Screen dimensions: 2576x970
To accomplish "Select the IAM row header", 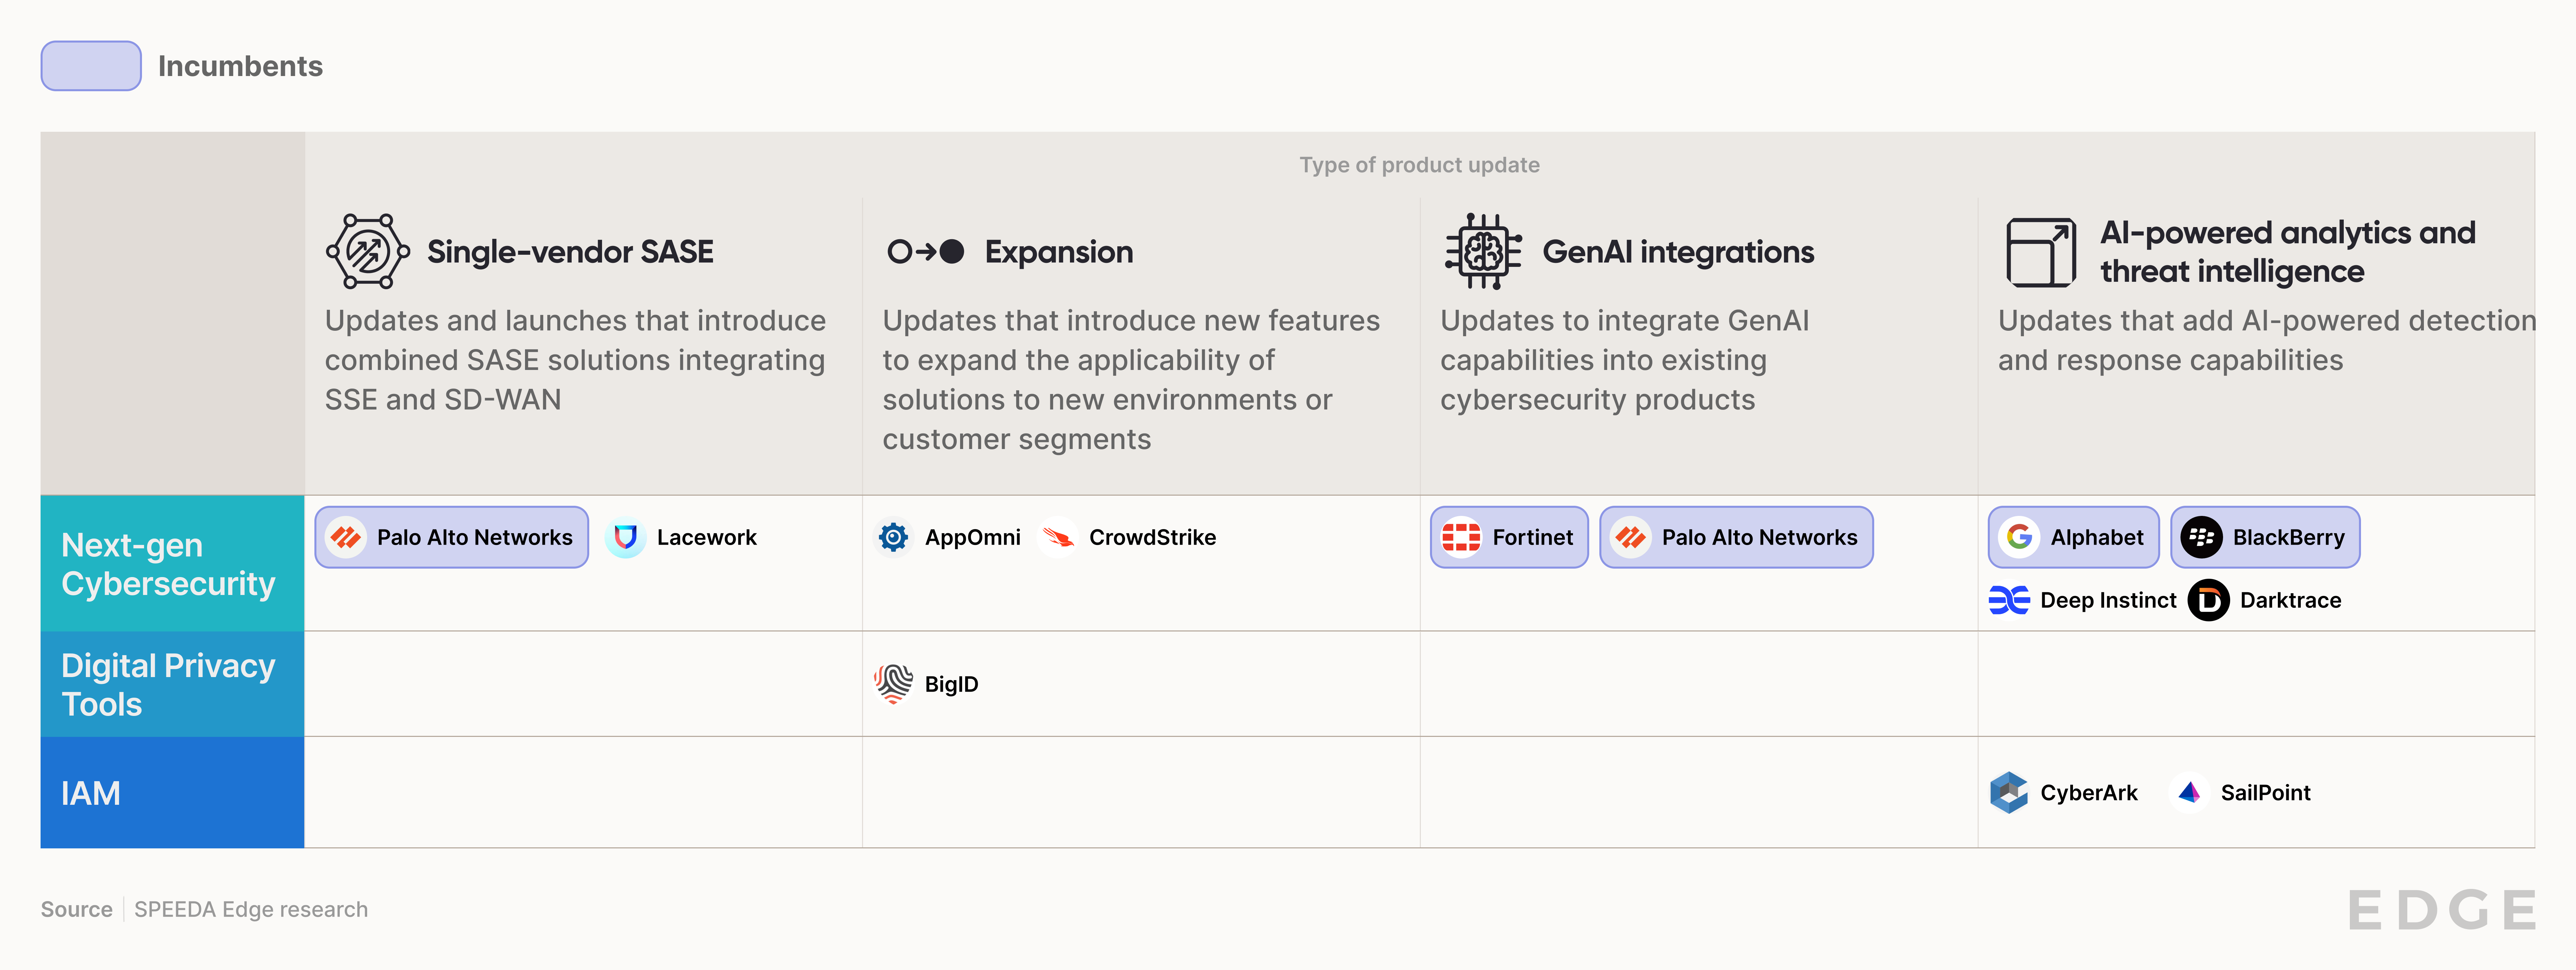I will (172, 793).
